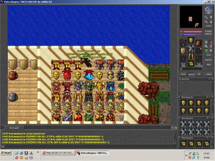The width and height of the screenshot is (215, 161).
Task: Collapse the inventory panel with the minus button
Action: coord(181,38)
